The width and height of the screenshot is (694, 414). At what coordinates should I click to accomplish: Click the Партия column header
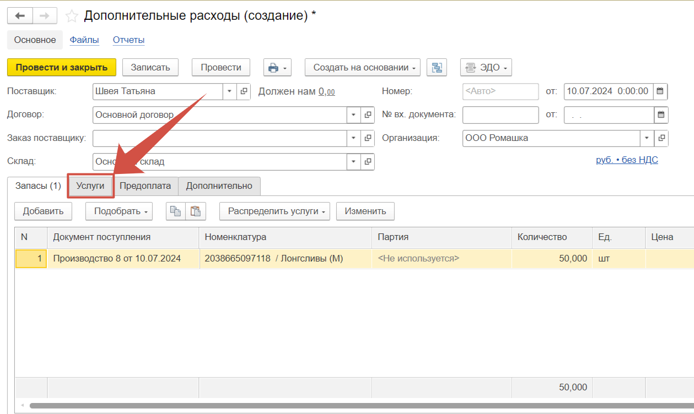click(x=442, y=237)
